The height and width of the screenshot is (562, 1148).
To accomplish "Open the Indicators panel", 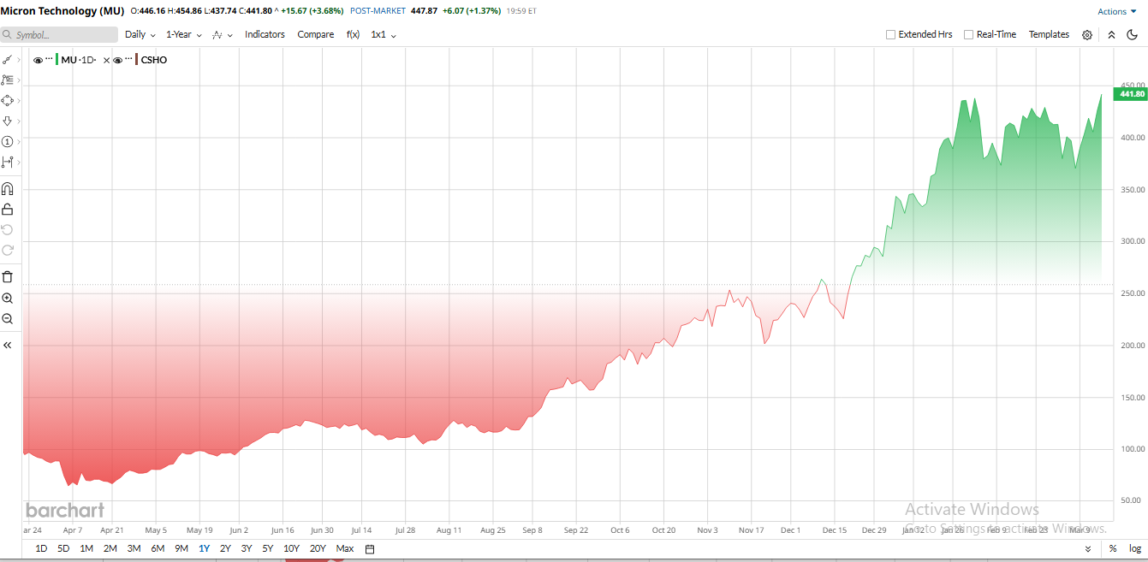I will point(265,34).
